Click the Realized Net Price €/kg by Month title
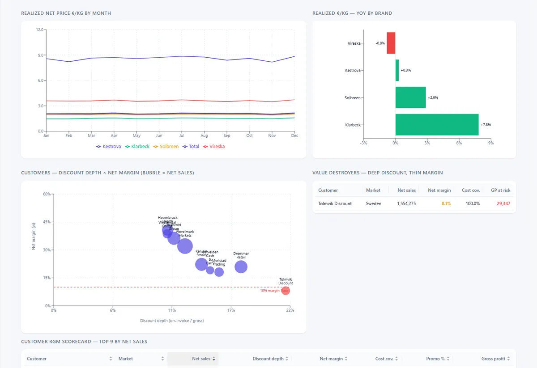Image resolution: width=537 pixels, height=368 pixels. coord(66,13)
